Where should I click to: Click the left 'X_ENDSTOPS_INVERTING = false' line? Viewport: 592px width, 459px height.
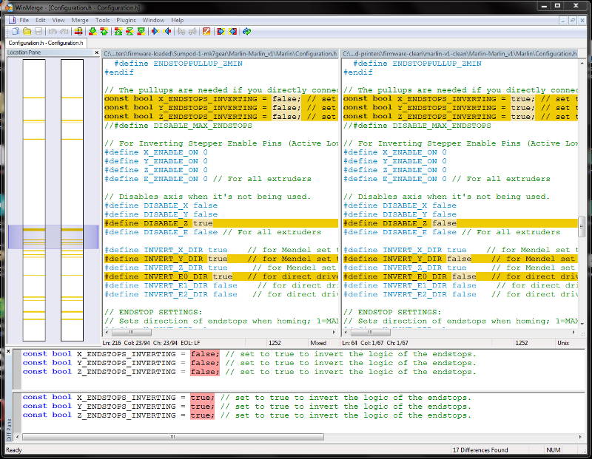coord(221,99)
